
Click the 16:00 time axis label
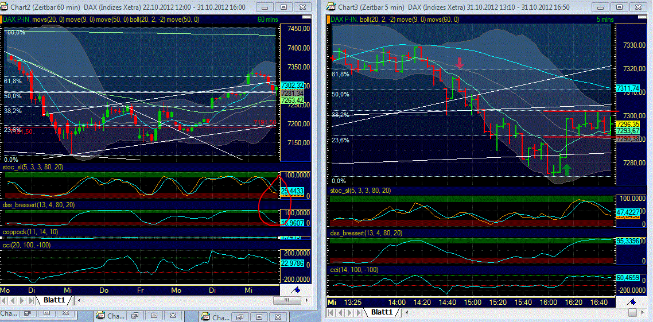pos(548,301)
